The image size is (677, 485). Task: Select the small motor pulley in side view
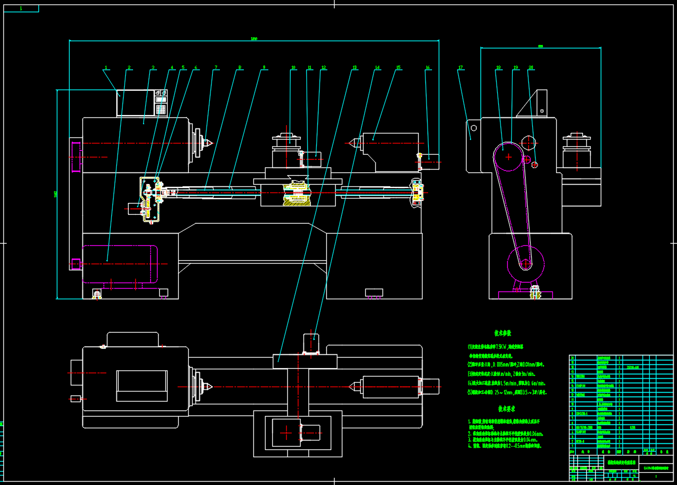pos(527,265)
